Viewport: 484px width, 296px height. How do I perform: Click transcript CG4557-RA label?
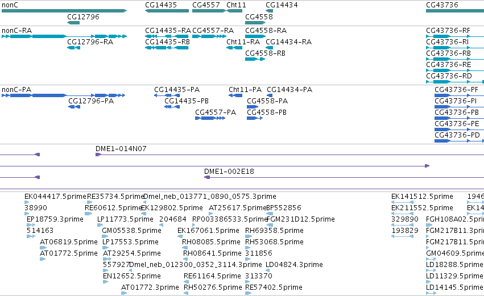[x=213, y=31]
